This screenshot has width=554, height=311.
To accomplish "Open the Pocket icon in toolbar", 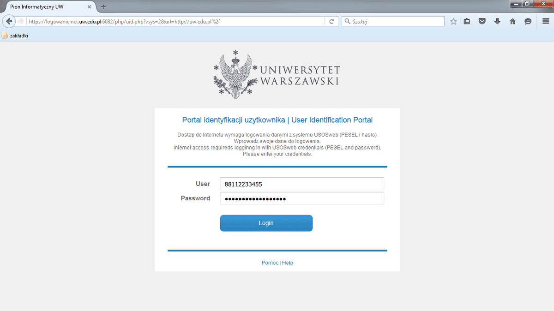I will click(x=482, y=21).
